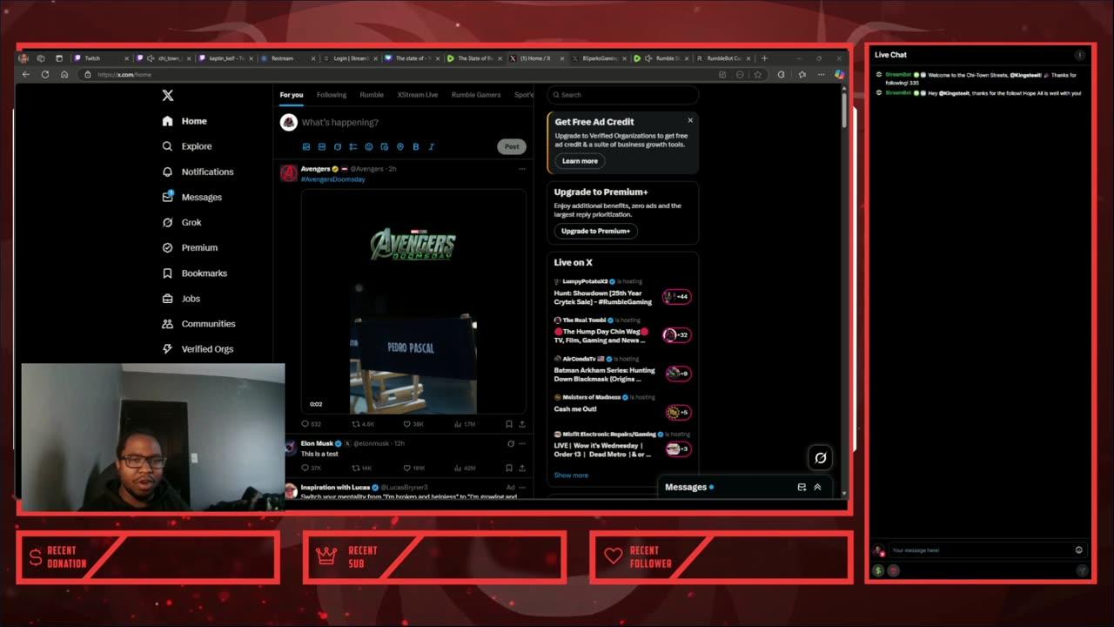Add GIF icon in composer

pos(321,146)
